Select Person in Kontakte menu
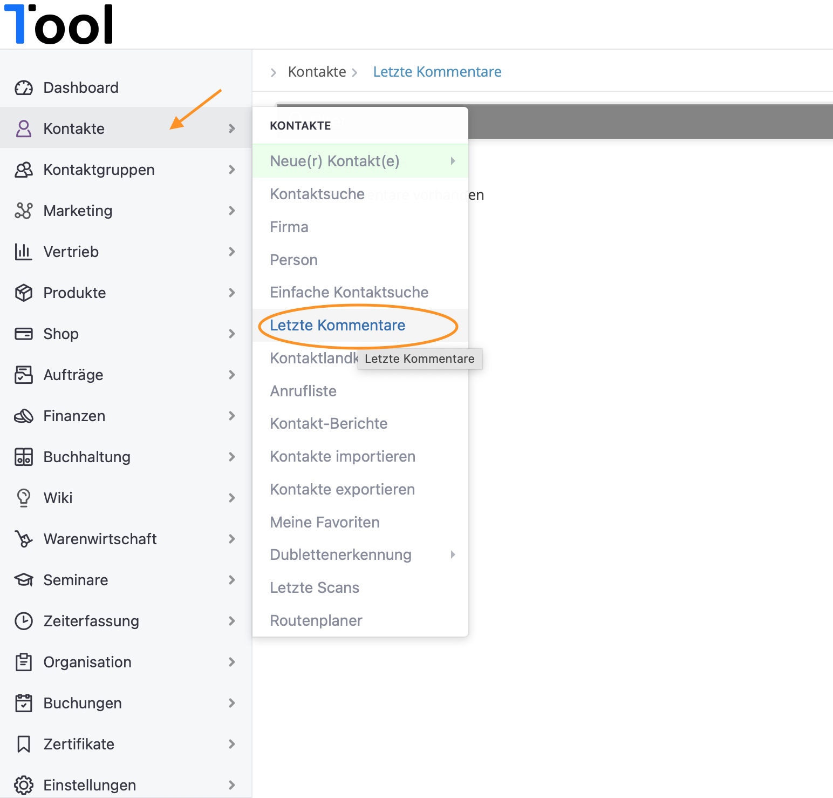This screenshot has width=833, height=798. (360, 260)
